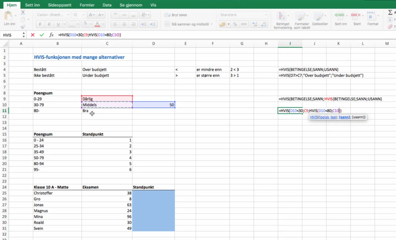
Task: Apply the red font color swatch
Action: pyautogui.click(x=97, y=24)
